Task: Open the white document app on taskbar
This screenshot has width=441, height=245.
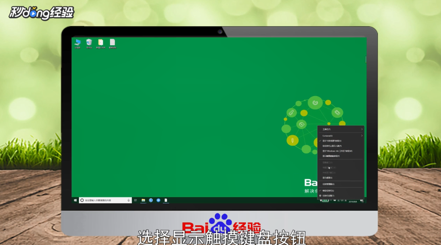Action: (166, 200)
